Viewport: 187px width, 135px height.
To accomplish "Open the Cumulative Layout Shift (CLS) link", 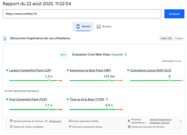I will (151, 70).
